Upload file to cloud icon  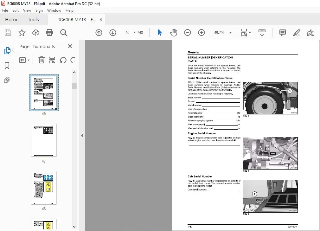pyautogui.click(x=36, y=33)
